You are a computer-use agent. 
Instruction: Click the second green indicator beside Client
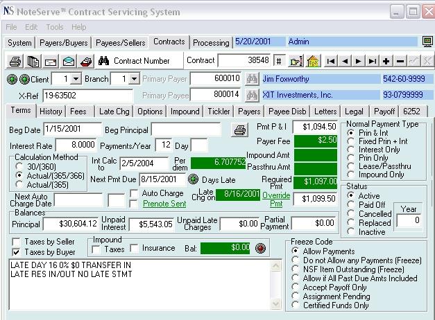click(24, 79)
